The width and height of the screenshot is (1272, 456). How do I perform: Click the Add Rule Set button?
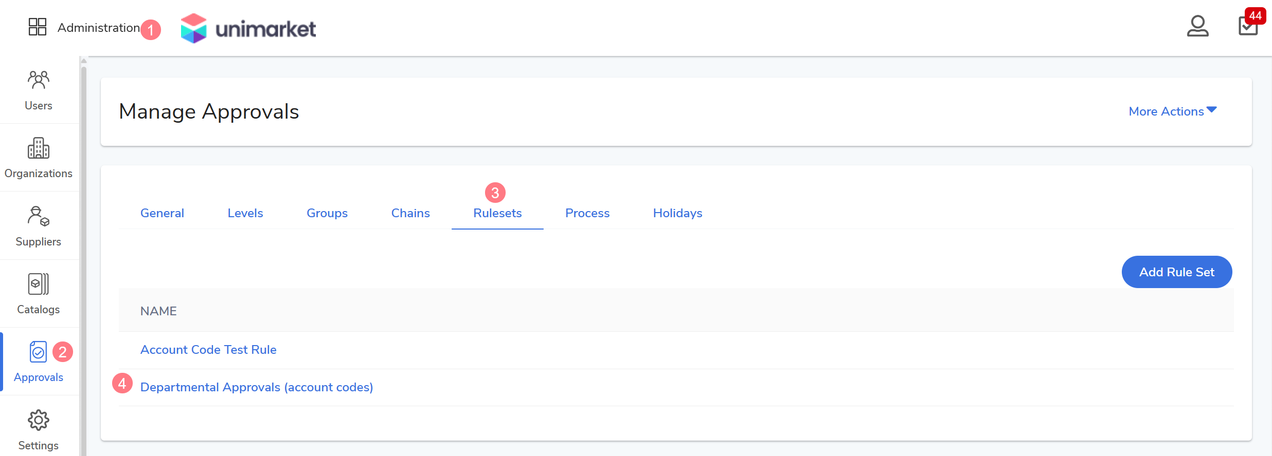pos(1176,272)
